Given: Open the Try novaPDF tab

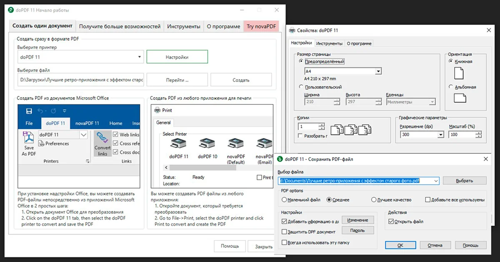Looking at the screenshot, I should pyautogui.click(x=261, y=26).
